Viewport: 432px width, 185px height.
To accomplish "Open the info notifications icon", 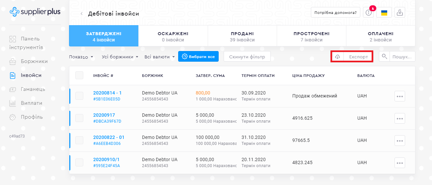I will [x=368, y=13].
